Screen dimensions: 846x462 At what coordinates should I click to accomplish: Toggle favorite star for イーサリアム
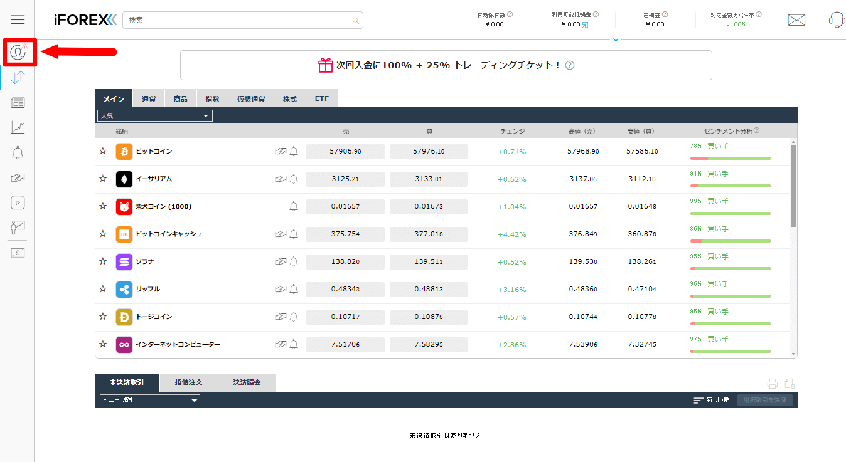[103, 179]
